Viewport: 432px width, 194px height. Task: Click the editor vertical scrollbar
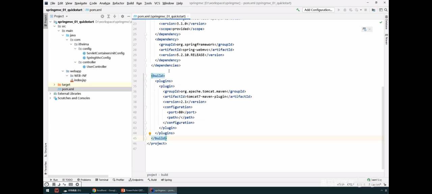[383, 128]
